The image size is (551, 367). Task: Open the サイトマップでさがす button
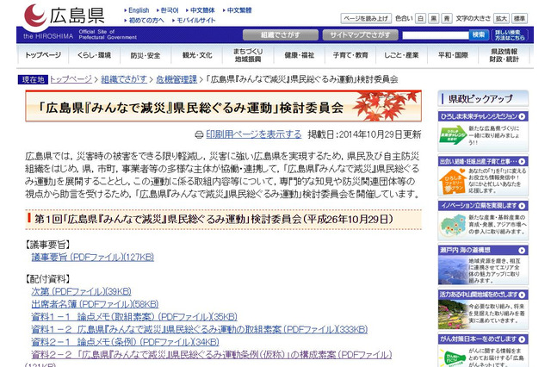tap(357, 35)
